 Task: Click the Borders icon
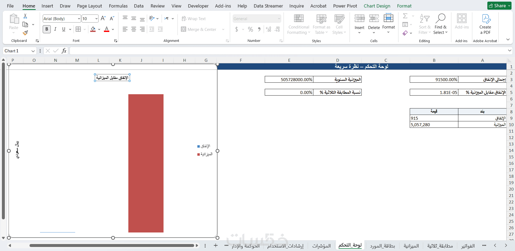78,29
